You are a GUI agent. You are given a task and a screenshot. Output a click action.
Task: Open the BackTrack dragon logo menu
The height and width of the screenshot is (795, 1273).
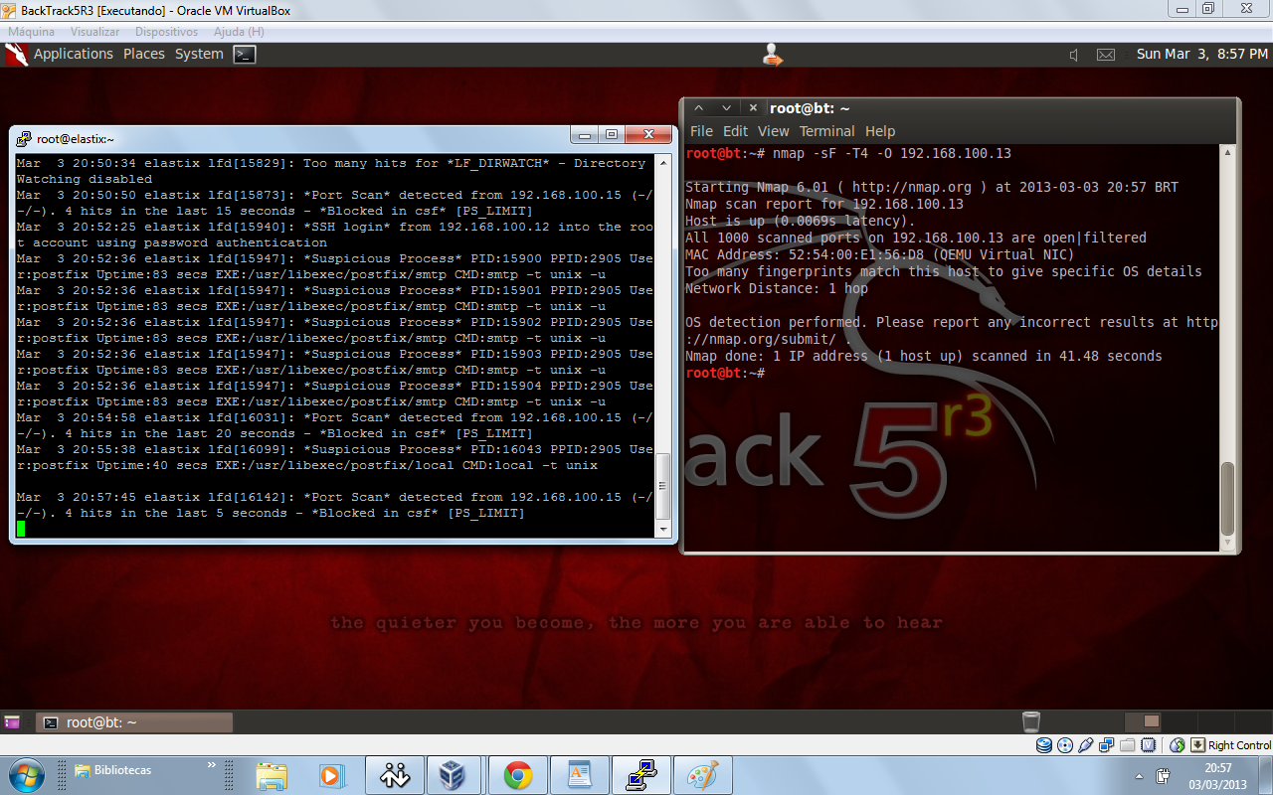pos(16,55)
